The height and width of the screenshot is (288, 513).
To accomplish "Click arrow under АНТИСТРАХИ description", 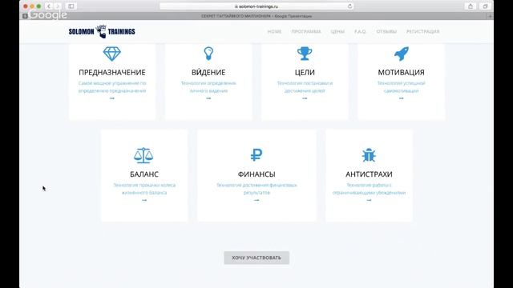I will 369,200.
